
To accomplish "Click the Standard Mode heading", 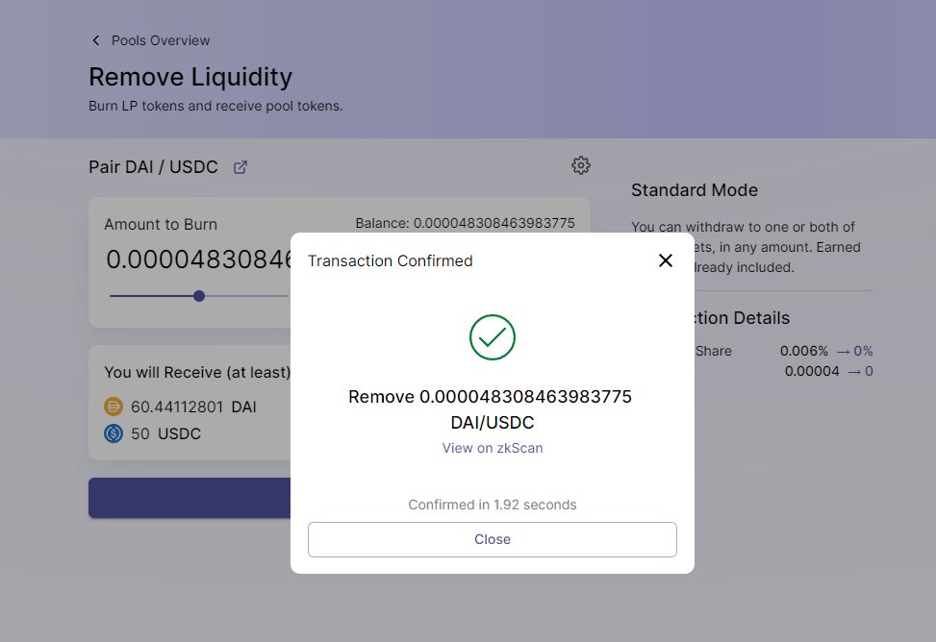I will 695,190.
